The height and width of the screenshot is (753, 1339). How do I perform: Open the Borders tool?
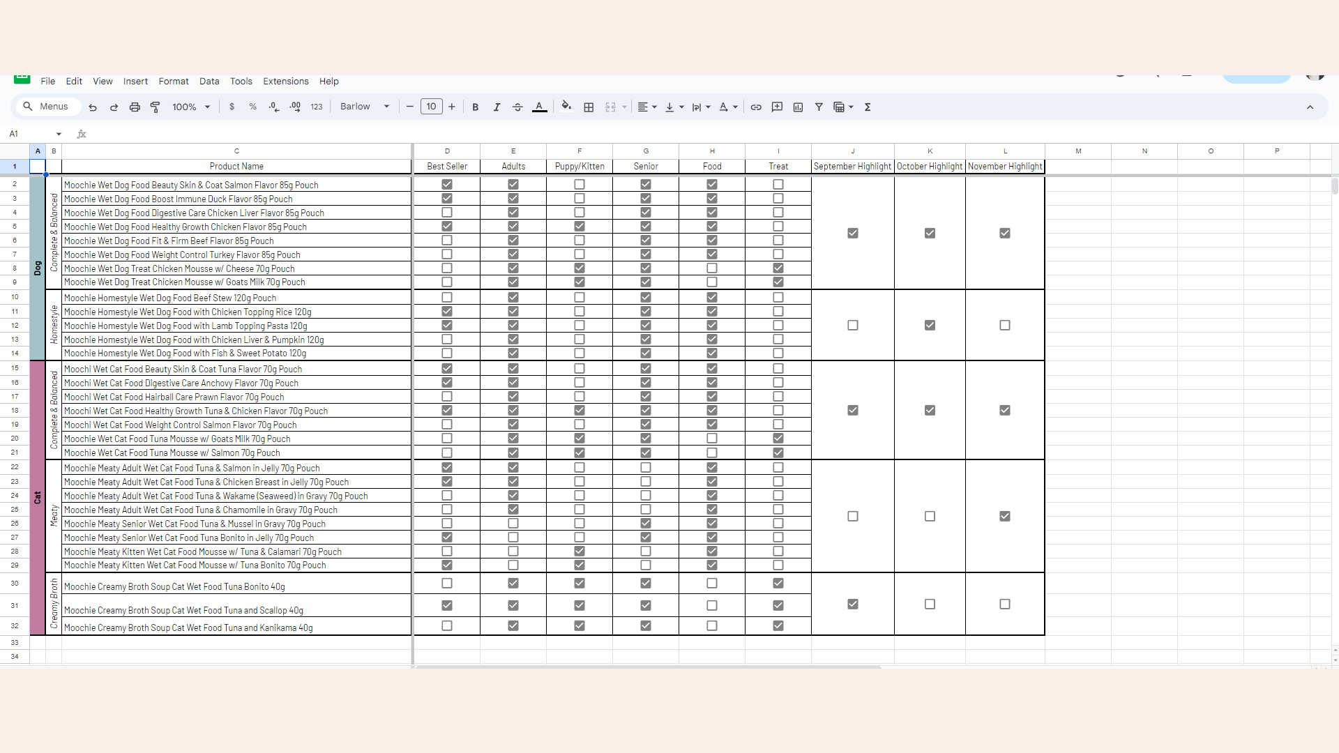589,107
